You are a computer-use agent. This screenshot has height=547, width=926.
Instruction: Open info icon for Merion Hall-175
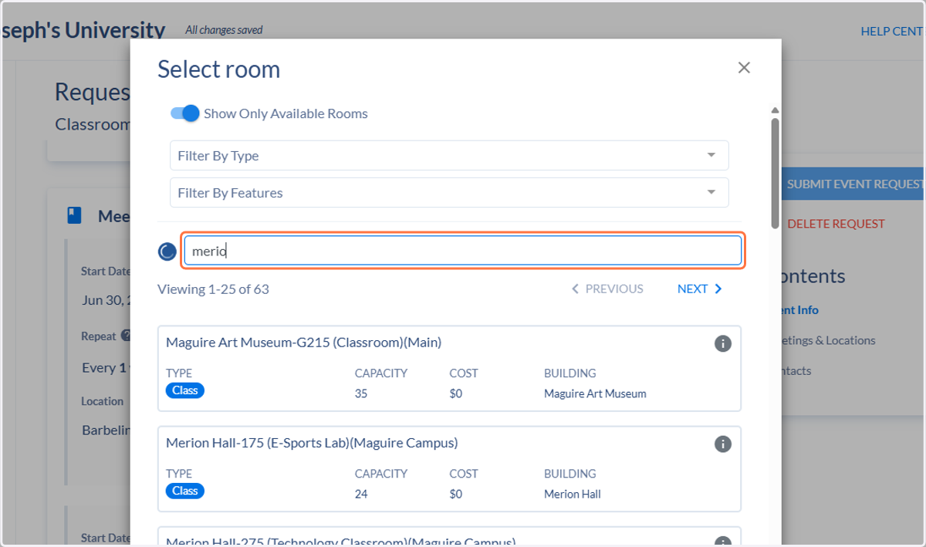pyautogui.click(x=722, y=444)
